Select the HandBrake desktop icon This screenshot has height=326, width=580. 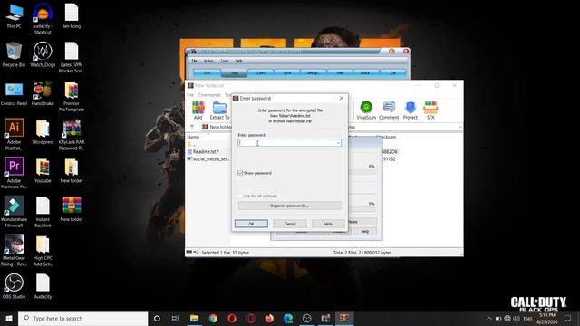pyautogui.click(x=43, y=93)
